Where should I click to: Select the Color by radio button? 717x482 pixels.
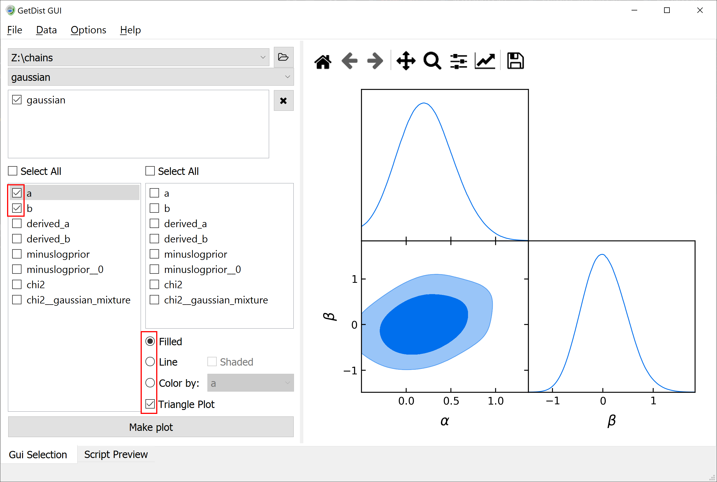150,383
